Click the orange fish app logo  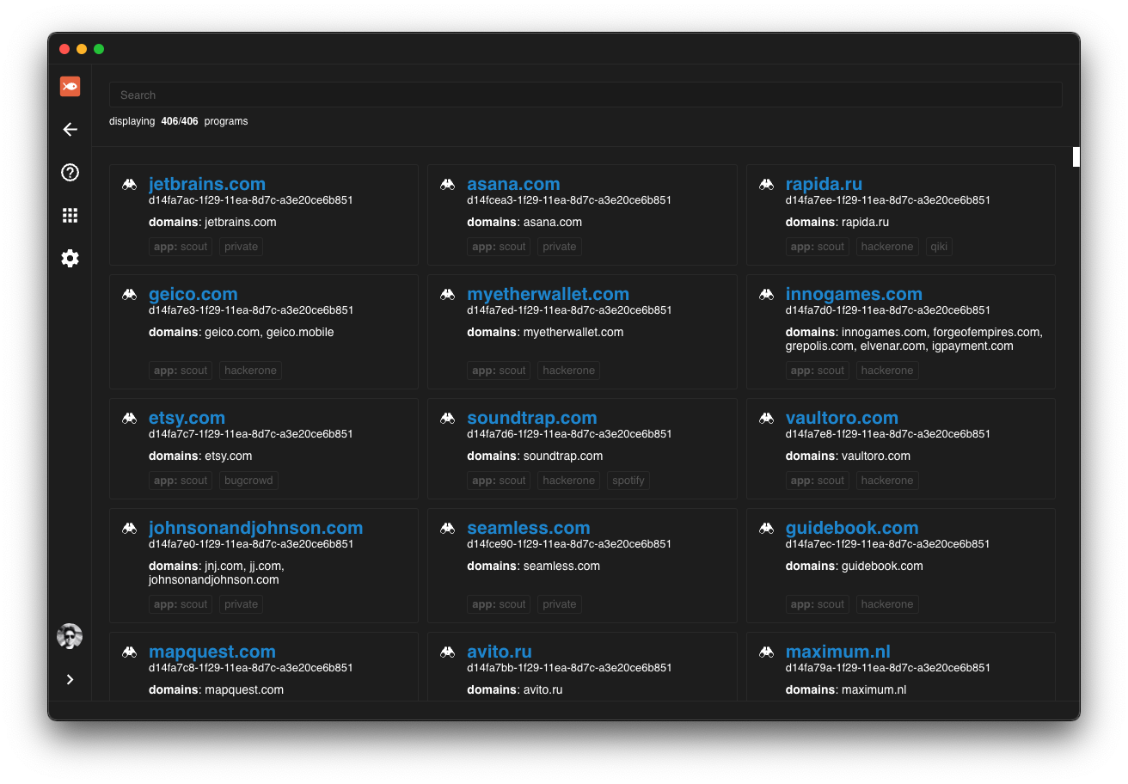(x=70, y=86)
